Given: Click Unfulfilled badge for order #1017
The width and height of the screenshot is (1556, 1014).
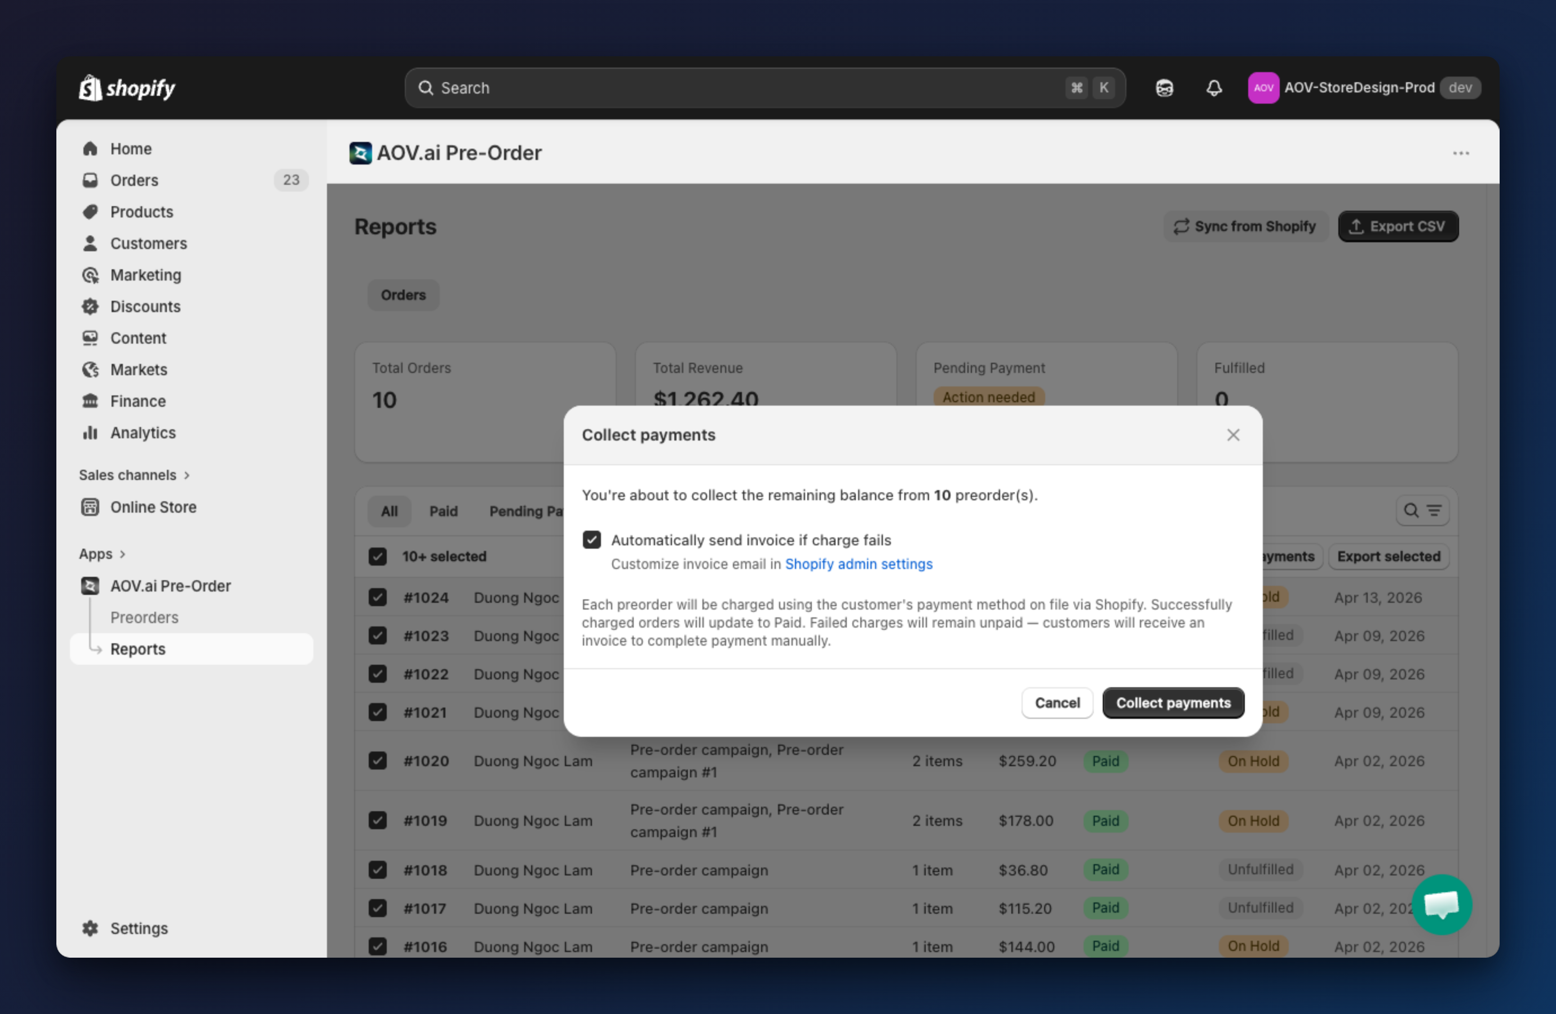Looking at the screenshot, I should pos(1261,908).
